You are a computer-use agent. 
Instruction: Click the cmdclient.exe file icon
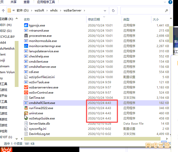(x=26, y=62)
